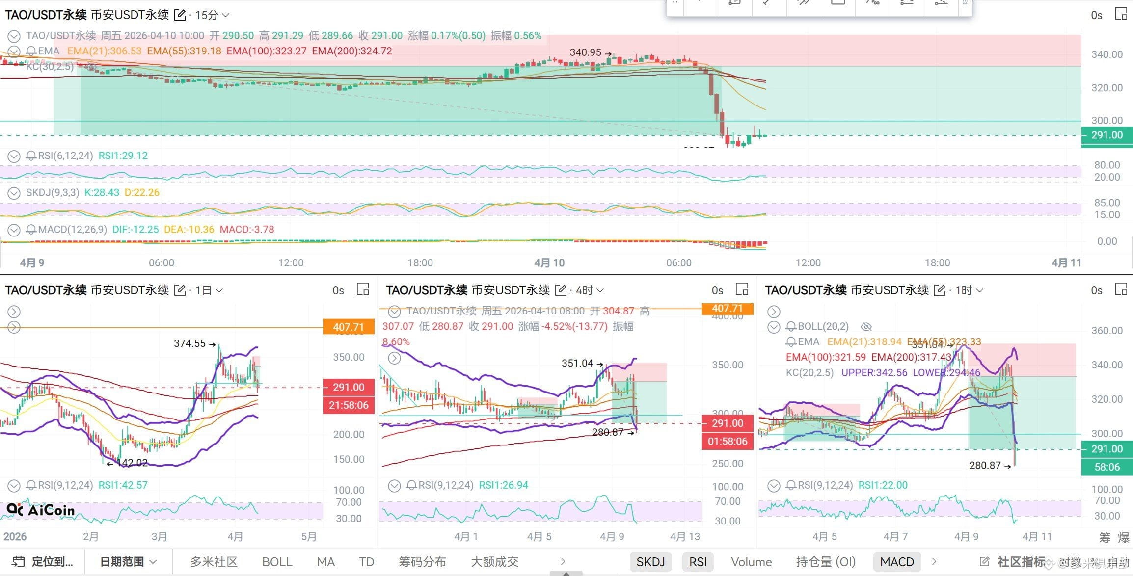Screen dimensions: 1133x576
Task: Click green 291.00 price tag in 15分 chart
Action: click(x=1107, y=135)
